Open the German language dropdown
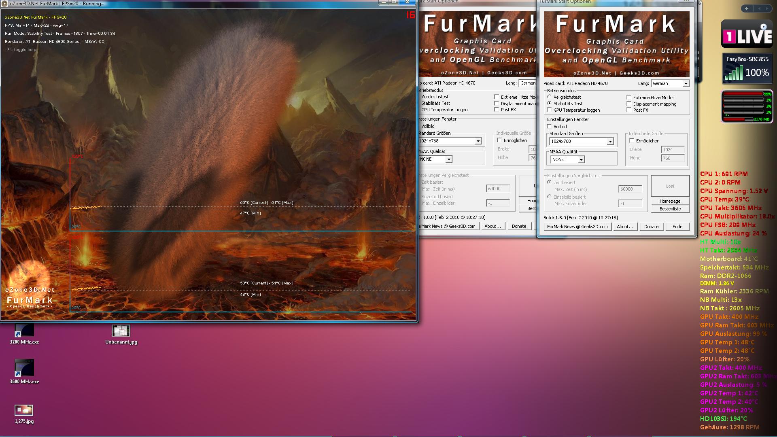The width and height of the screenshot is (777, 437). (686, 84)
